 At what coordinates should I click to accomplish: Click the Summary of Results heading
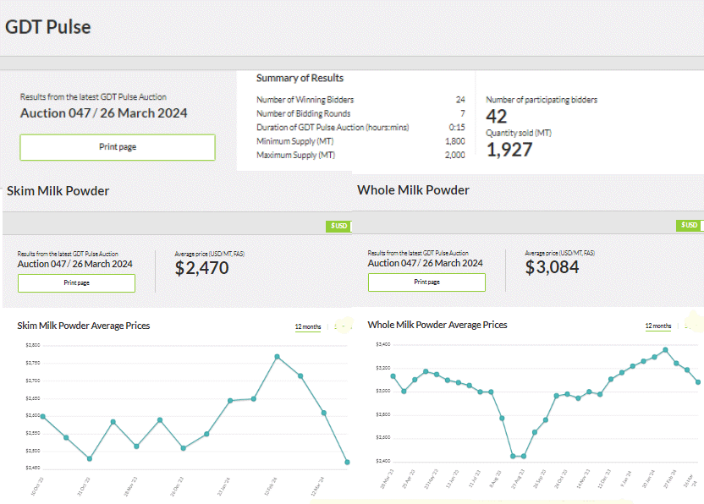click(300, 78)
